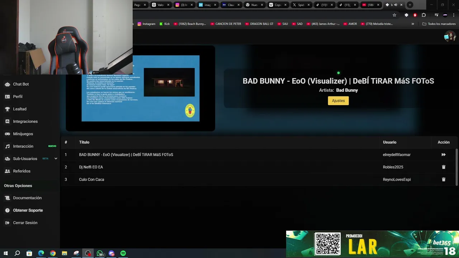Click the first queue row song title
This screenshot has width=459, height=258.
pyautogui.click(x=126, y=155)
